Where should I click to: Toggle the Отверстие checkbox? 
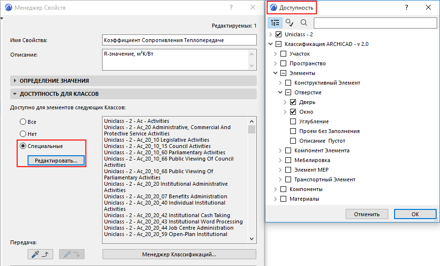click(x=288, y=92)
